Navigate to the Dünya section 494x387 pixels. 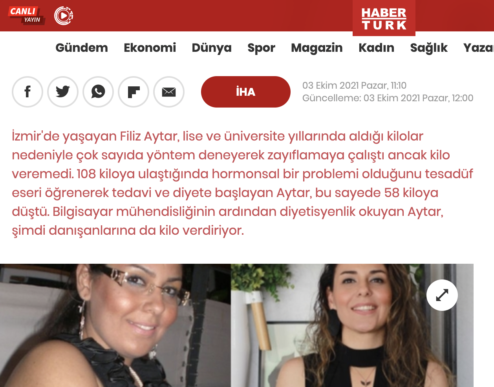point(212,47)
